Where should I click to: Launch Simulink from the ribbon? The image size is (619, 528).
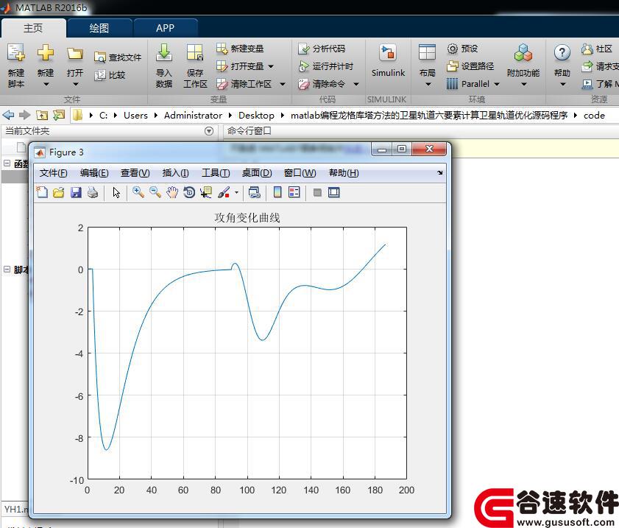[x=388, y=60]
